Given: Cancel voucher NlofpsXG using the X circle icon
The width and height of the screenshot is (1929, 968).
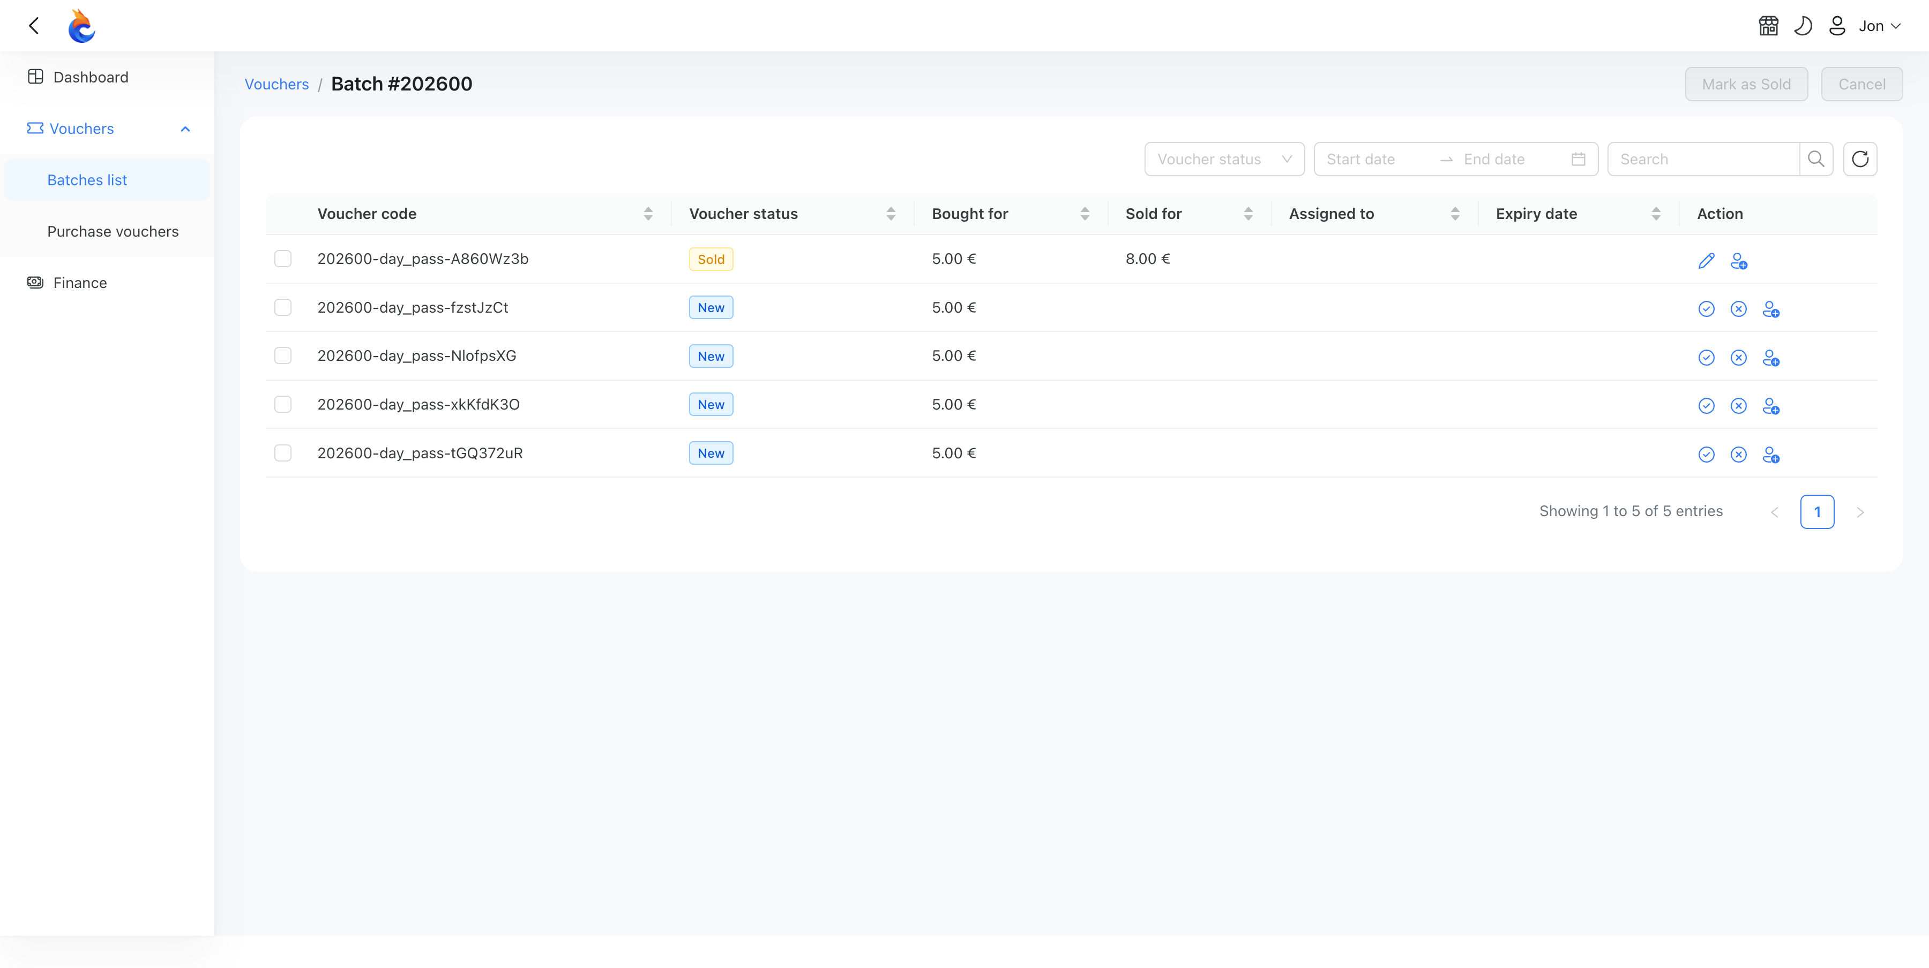Looking at the screenshot, I should click(x=1738, y=358).
